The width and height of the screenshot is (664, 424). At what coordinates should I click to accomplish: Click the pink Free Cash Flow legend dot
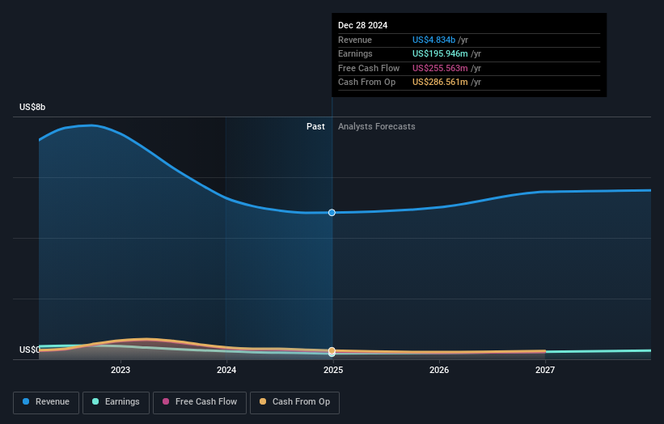(166, 401)
